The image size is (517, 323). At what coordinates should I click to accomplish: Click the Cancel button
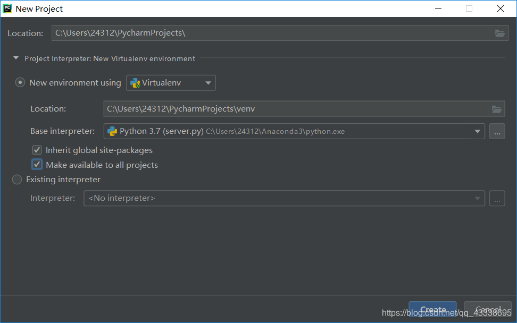[488, 310]
